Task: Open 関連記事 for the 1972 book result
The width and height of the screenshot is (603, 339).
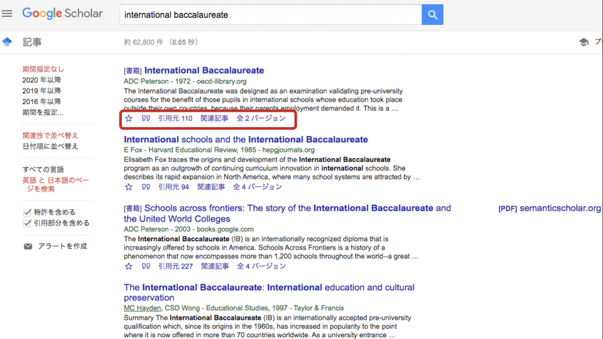Action: pos(214,118)
